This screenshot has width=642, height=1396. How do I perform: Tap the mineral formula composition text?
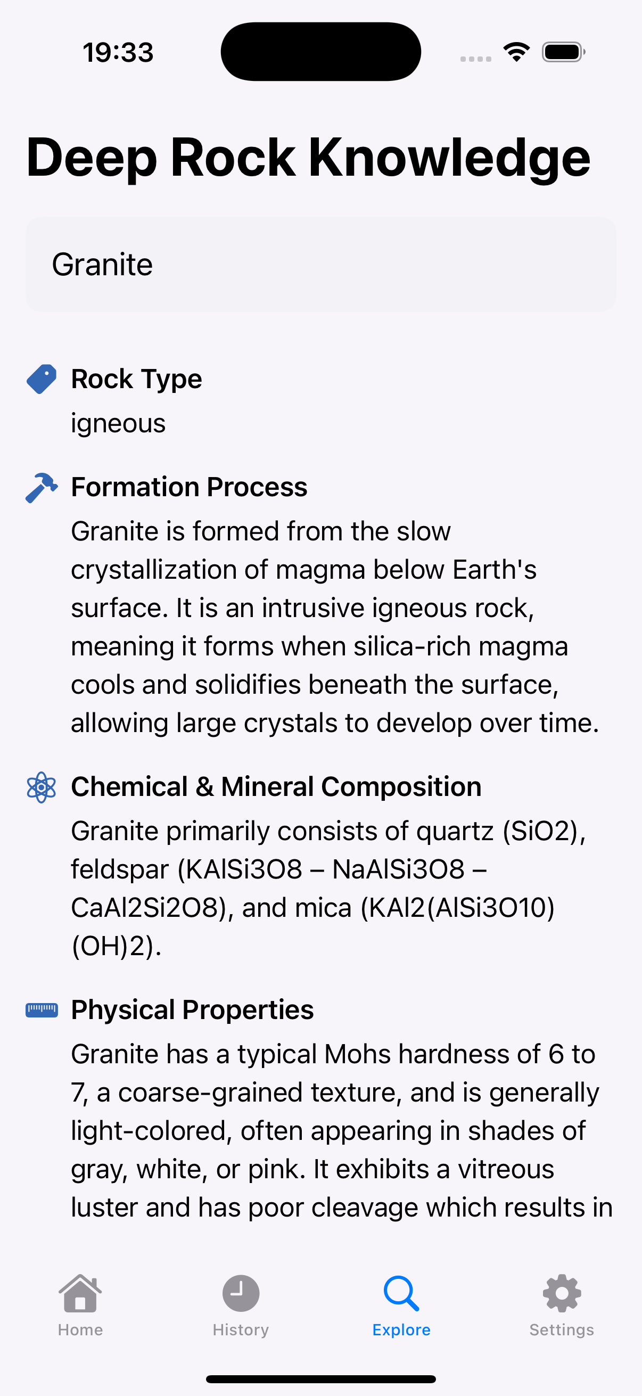328,888
